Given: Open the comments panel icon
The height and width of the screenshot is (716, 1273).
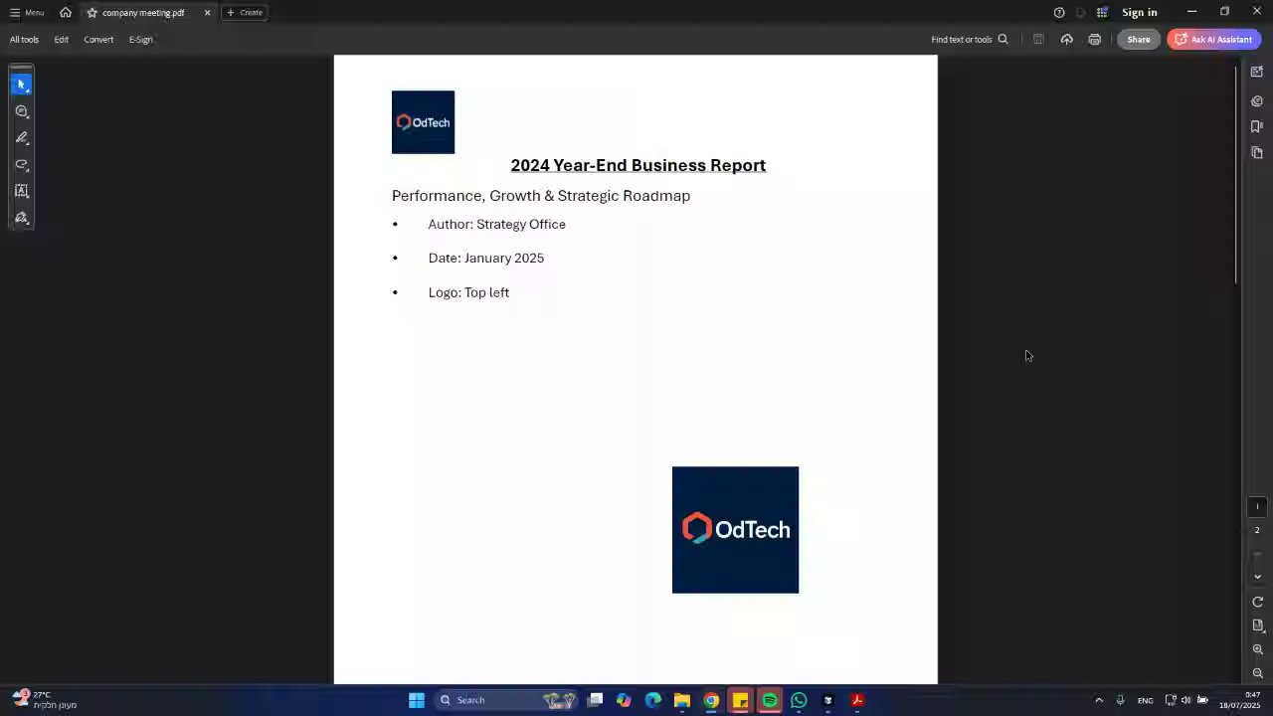Looking at the screenshot, I should [x=1257, y=101].
